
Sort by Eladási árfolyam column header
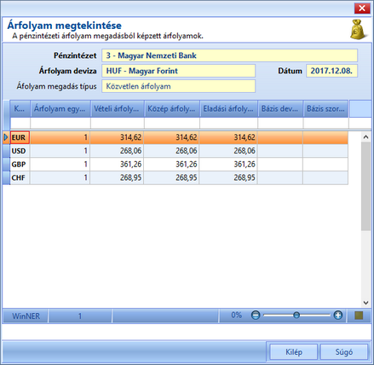(228, 108)
